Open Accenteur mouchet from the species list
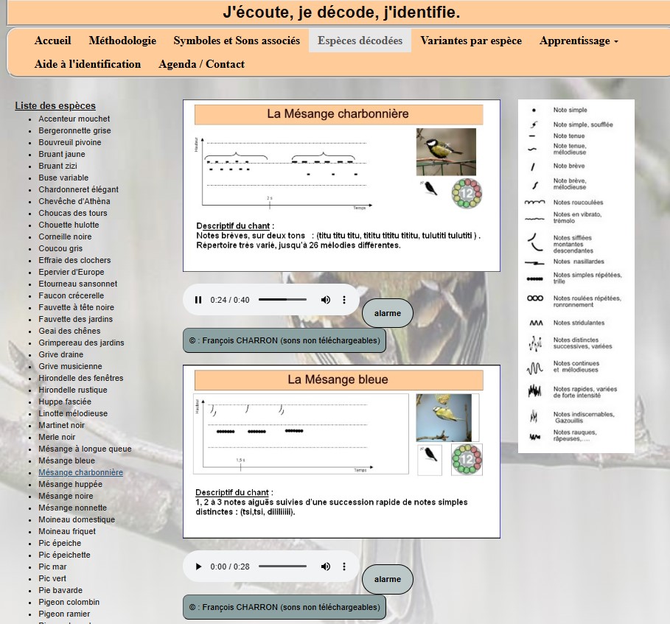670x624 pixels. pyautogui.click(x=74, y=119)
